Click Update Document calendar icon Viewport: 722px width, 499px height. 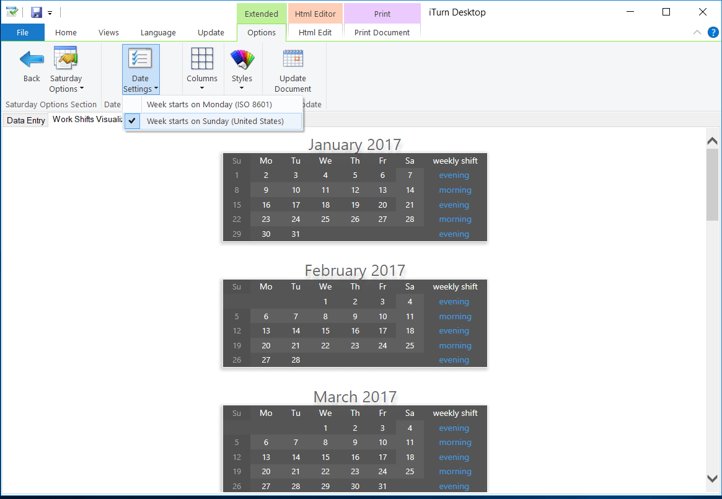[293, 59]
